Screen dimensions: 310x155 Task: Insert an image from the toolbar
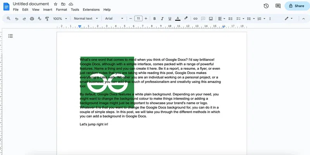point(211,19)
